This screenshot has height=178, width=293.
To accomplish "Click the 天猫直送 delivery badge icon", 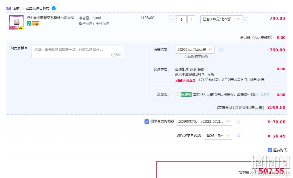I will (x=185, y=80).
